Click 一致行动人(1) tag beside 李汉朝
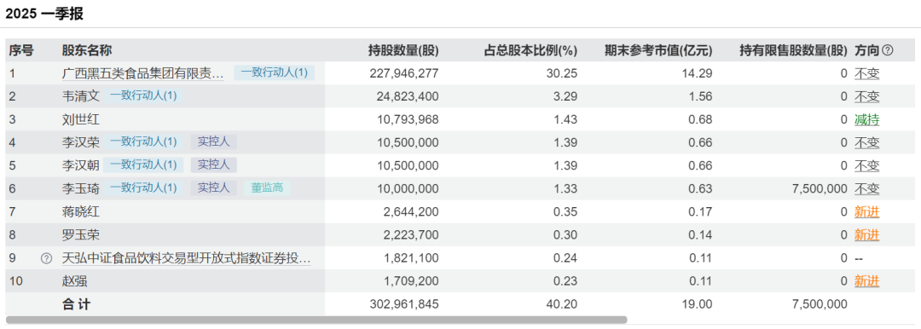 tap(143, 165)
